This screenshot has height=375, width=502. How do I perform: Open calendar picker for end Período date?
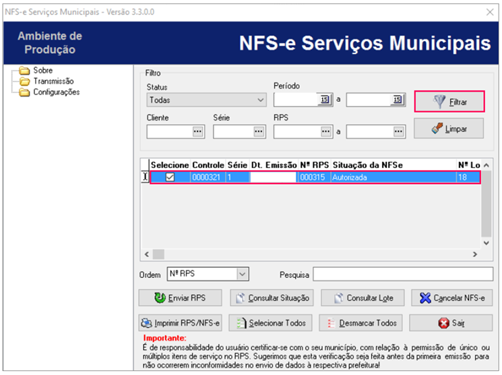398,100
